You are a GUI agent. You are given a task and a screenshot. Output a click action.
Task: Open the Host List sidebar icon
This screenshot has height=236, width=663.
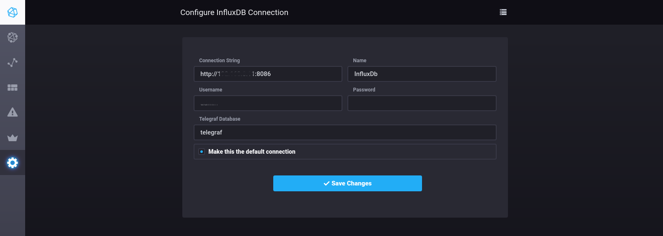(x=13, y=38)
